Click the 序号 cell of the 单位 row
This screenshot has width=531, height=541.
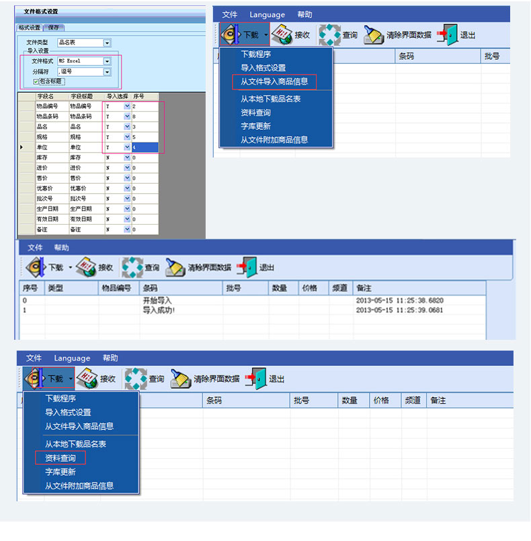pyautogui.click(x=145, y=147)
